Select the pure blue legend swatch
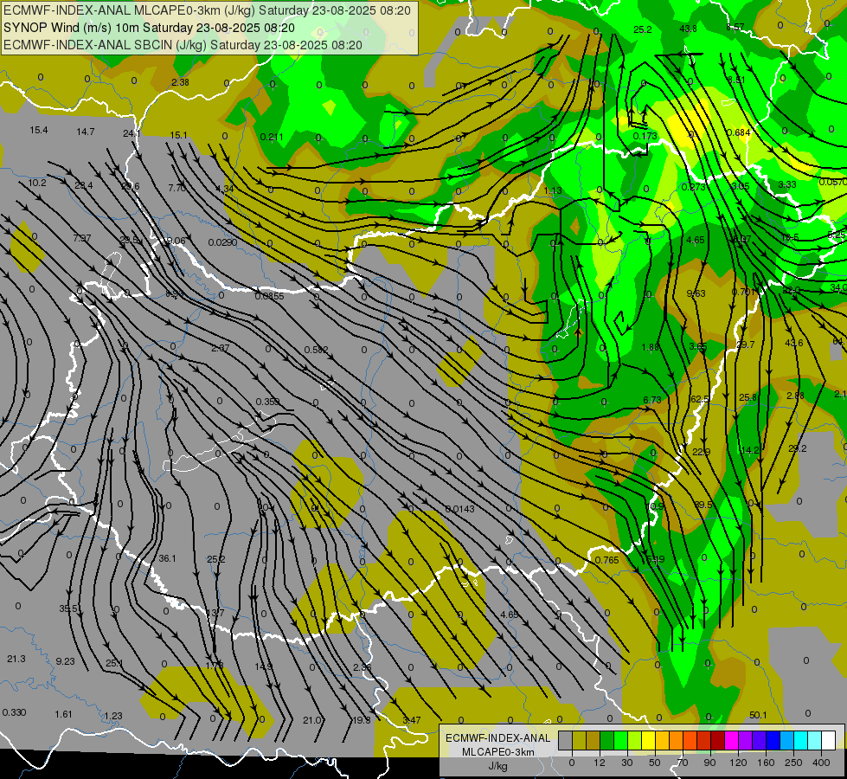This screenshot has height=779, width=847. click(x=773, y=740)
